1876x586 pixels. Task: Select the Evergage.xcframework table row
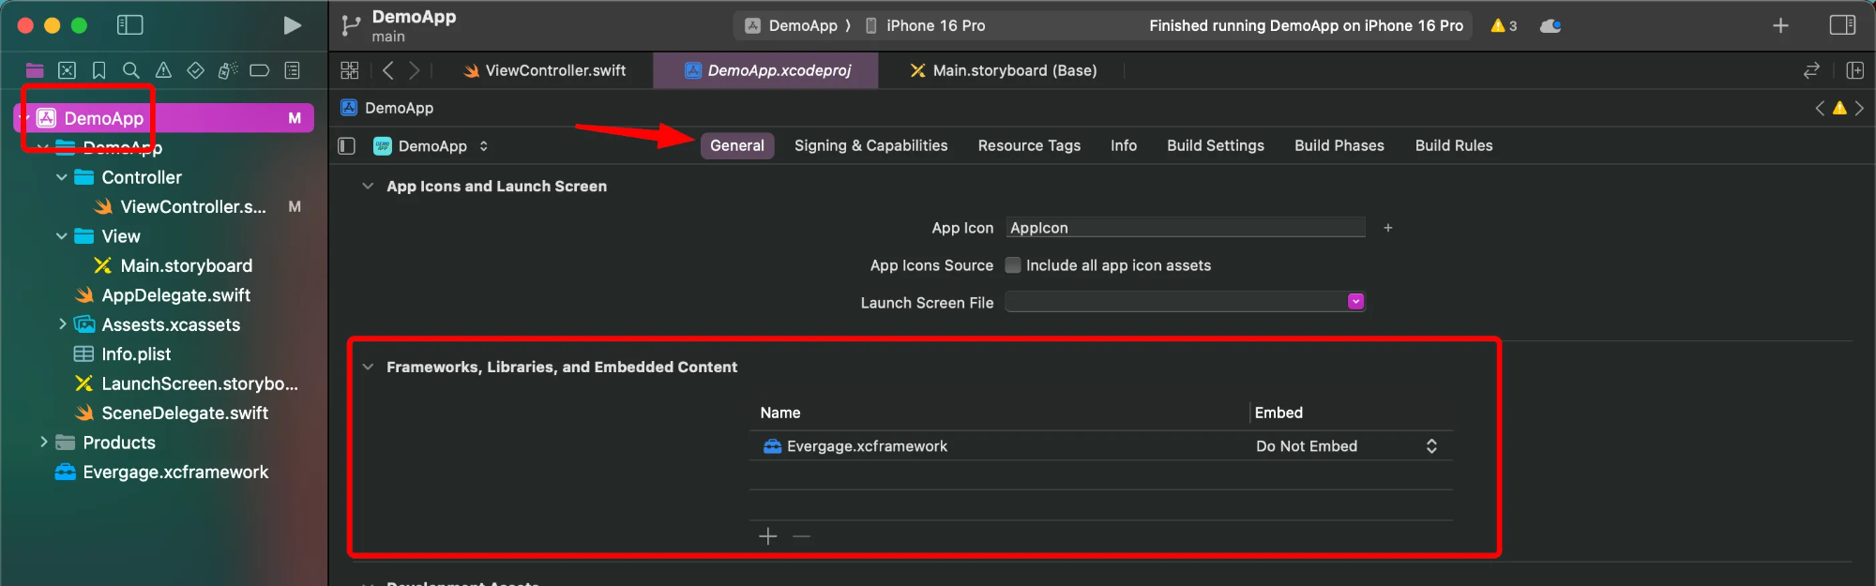[x=1101, y=446]
